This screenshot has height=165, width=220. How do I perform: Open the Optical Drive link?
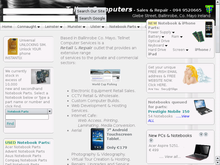click(x=159, y=41)
